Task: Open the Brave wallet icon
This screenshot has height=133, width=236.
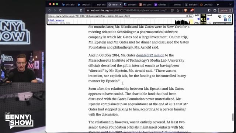Action: pyautogui.click(x=215, y=10)
